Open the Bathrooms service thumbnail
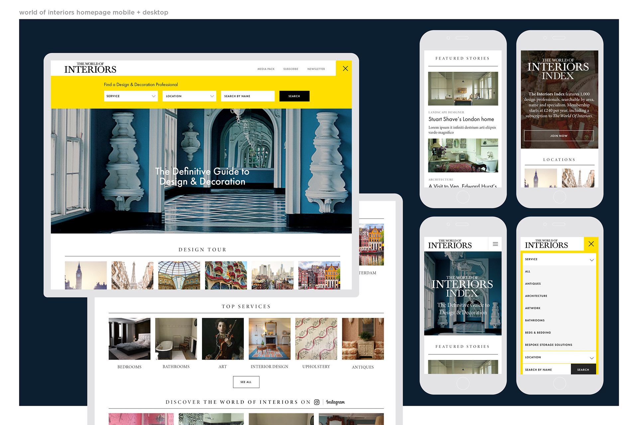Image resolution: width=638 pixels, height=425 pixels. [176, 339]
